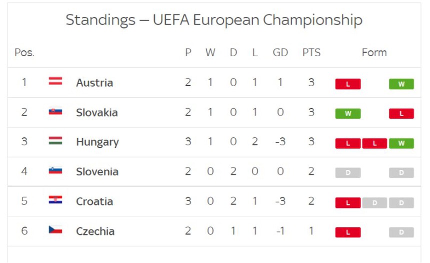This screenshot has width=430, height=263.
Task: Click the Czechia flag icon
Action: pyautogui.click(x=55, y=230)
